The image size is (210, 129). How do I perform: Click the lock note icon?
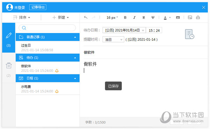pyautogui.click(x=198, y=18)
